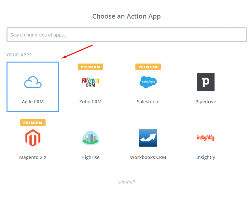
Task: Click the 'Workbooks CRM' name label
Action: 148,157
